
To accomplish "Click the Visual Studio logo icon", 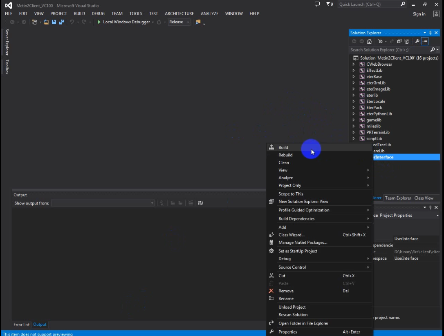I will coord(9,5).
